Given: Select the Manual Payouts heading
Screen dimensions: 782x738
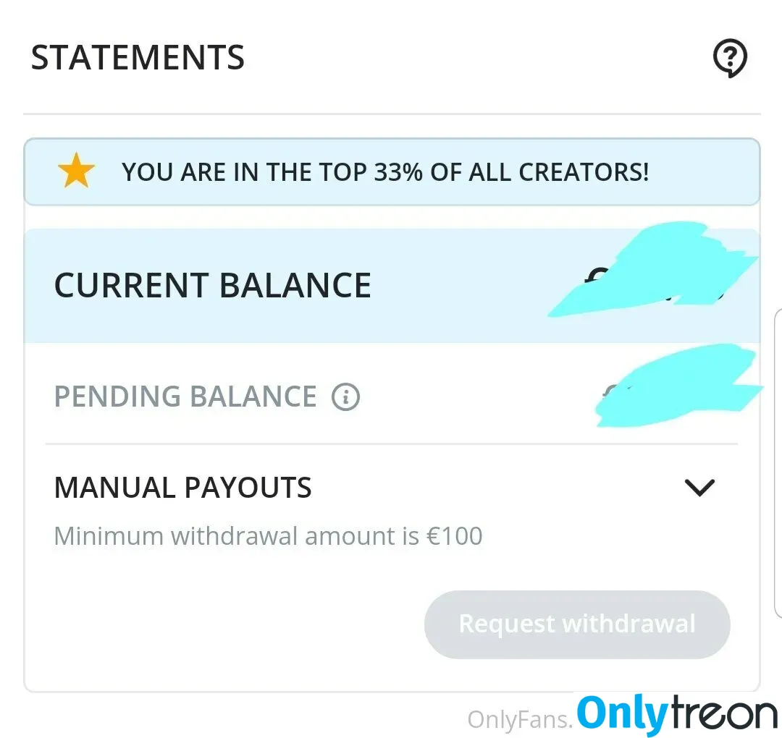Looking at the screenshot, I should coord(183,488).
